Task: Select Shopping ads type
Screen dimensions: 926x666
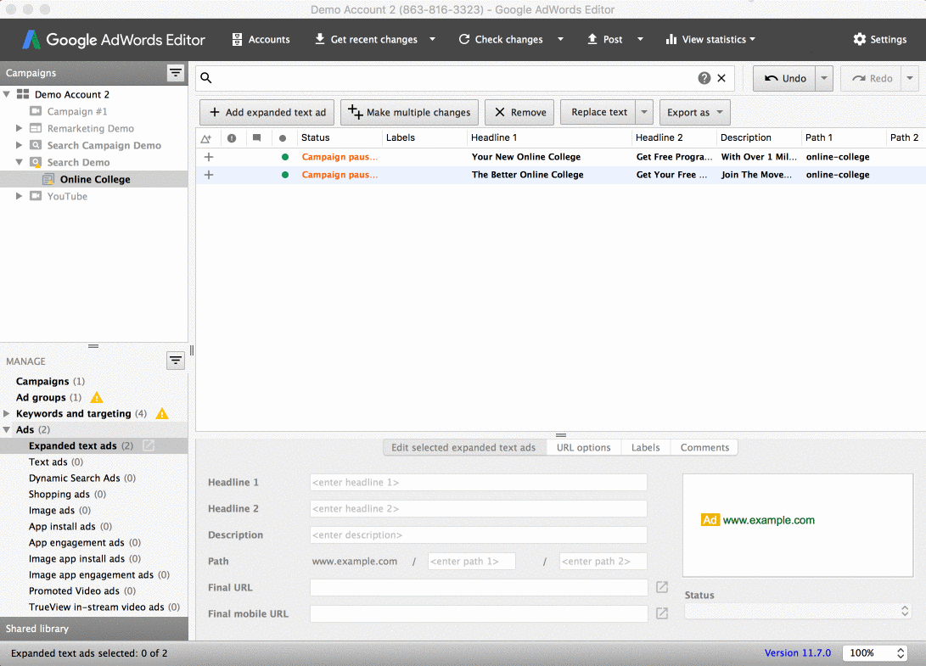Action: point(67,494)
